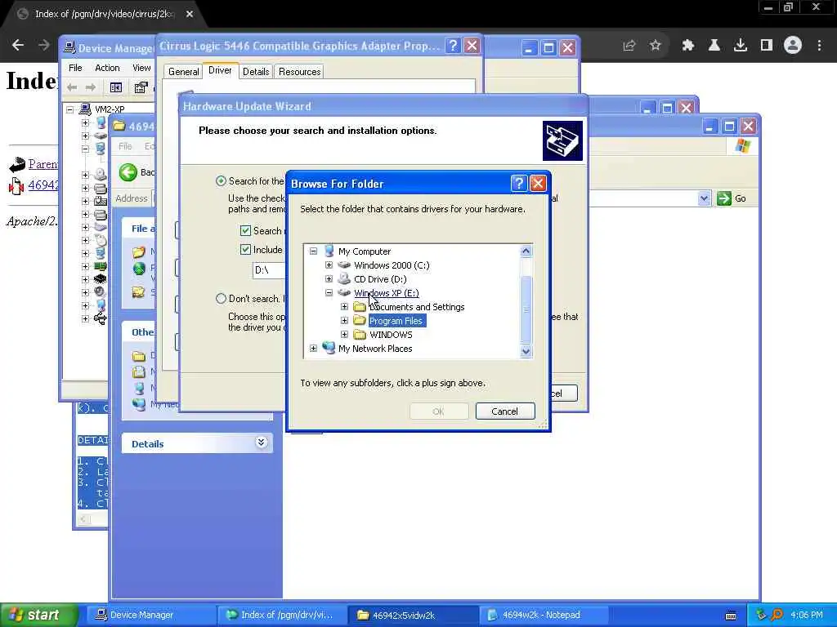Bookmark page with the star icon

click(656, 46)
